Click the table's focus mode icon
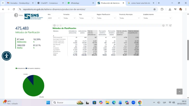The height and width of the screenshot is (106, 189). click(x=171, y=25)
